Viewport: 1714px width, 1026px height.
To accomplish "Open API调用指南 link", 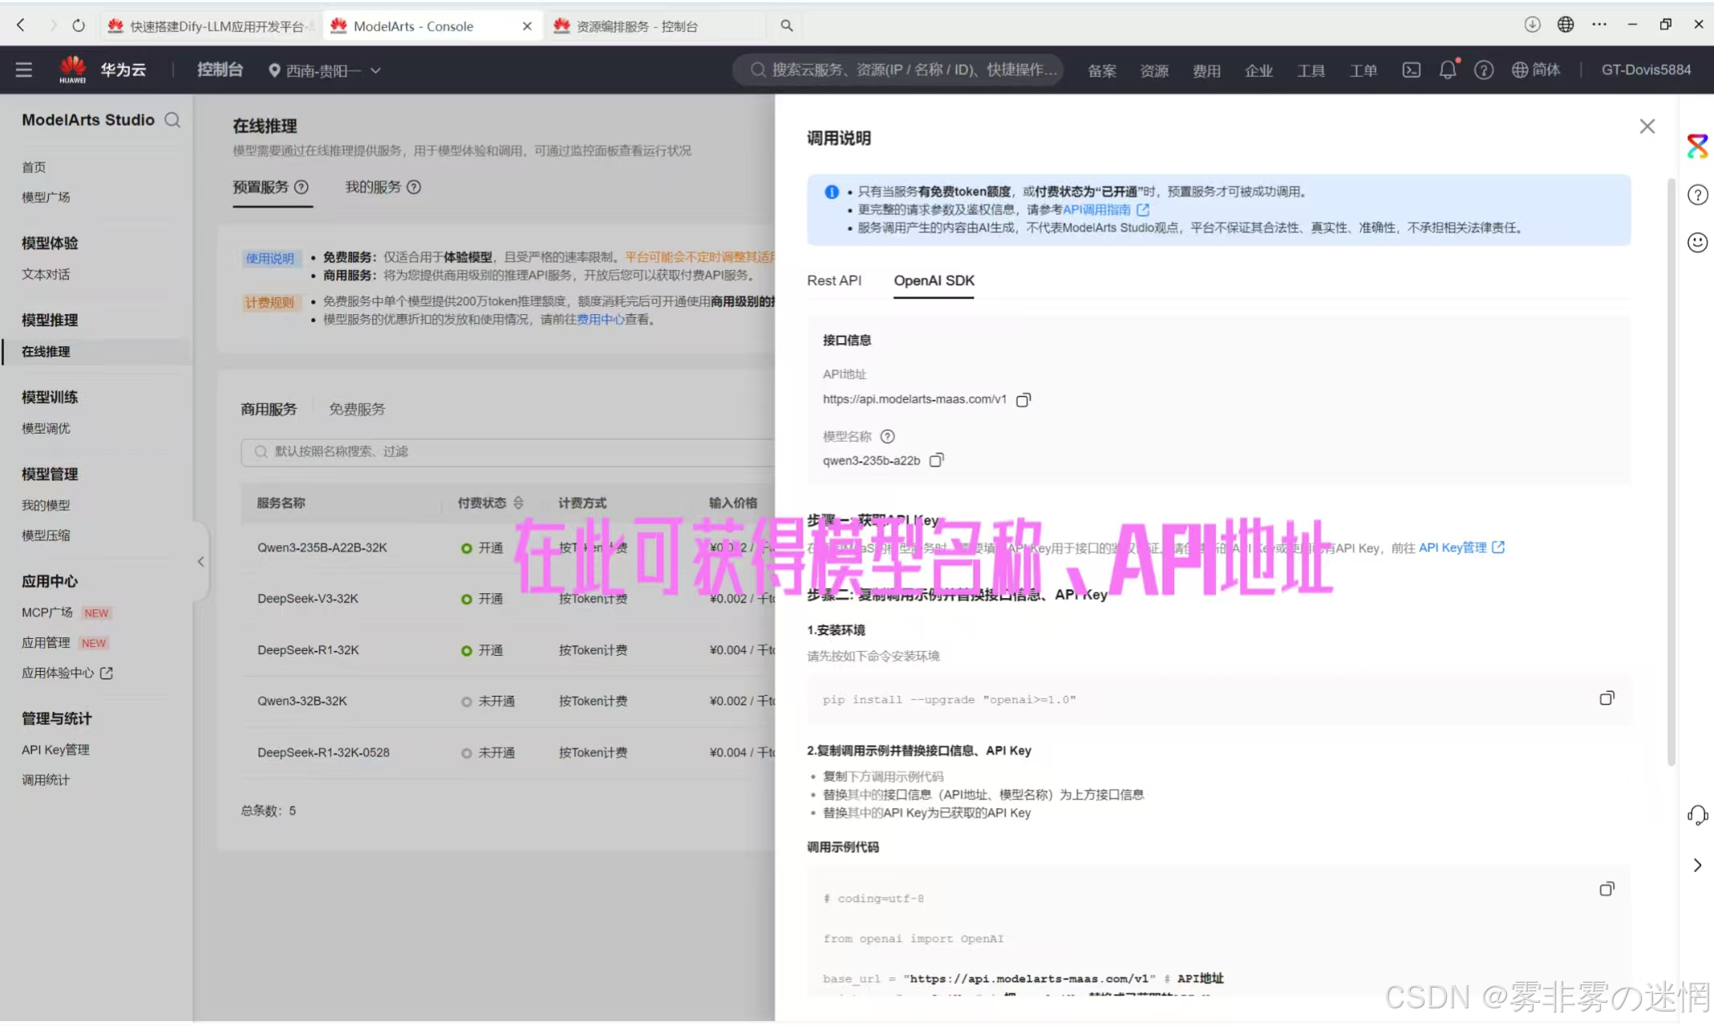I will coord(1106,209).
